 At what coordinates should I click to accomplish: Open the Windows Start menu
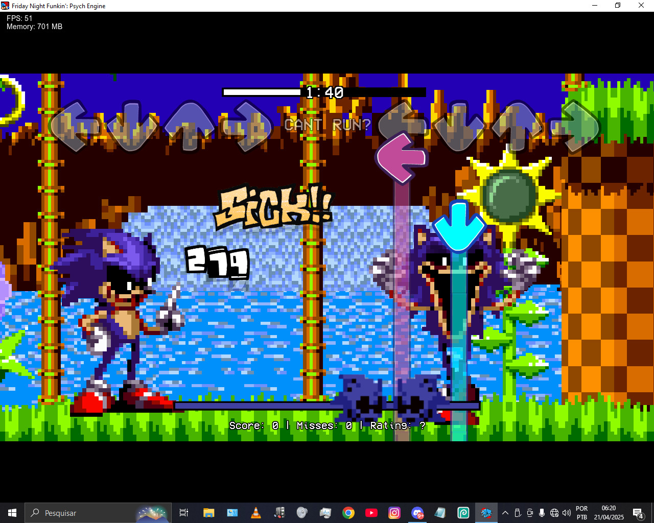(x=12, y=513)
